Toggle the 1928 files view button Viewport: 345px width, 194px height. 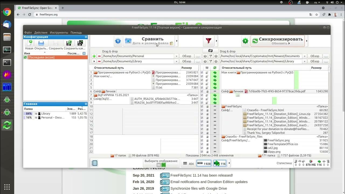tap(204, 163)
